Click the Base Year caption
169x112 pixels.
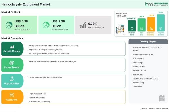point(141,34)
